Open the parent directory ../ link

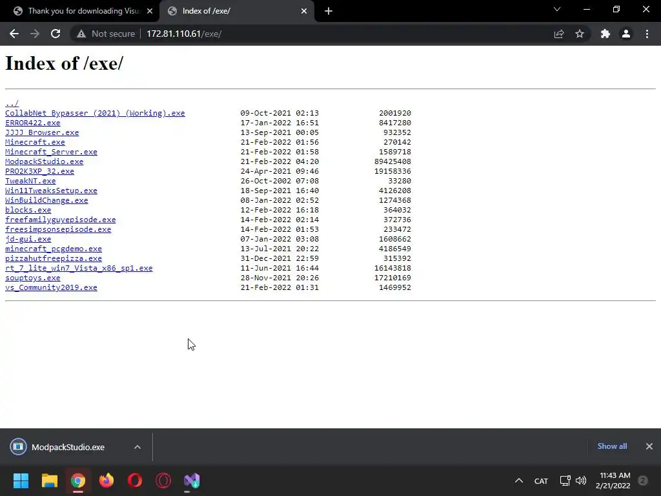click(x=12, y=103)
